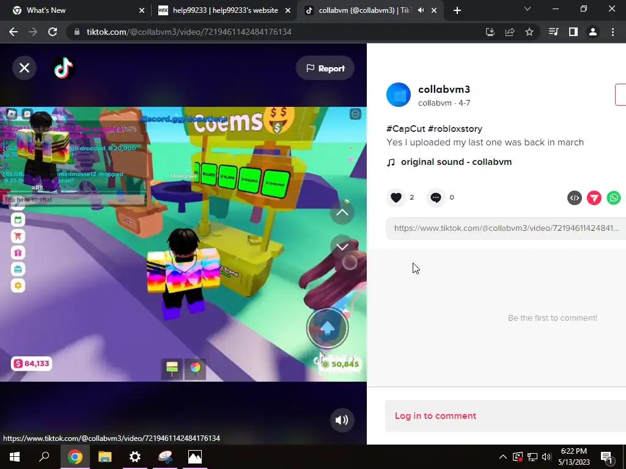Image resolution: width=626 pixels, height=469 pixels.
Task: Open the volume control in tray
Action: [547, 457]
